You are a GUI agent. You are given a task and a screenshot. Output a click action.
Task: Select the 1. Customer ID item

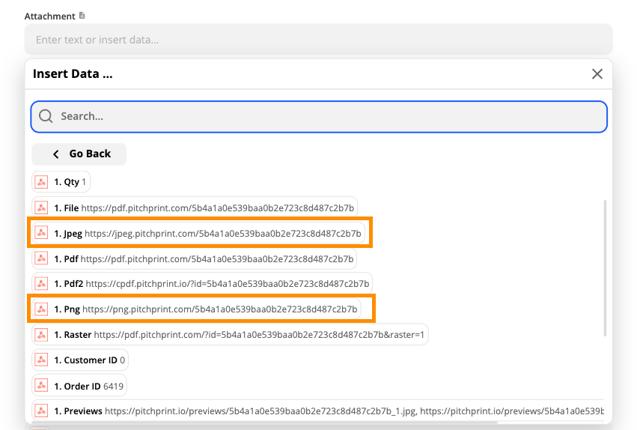coord(80,360)
